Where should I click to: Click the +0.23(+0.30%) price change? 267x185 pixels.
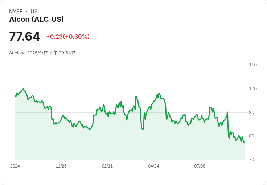[68, 37]
